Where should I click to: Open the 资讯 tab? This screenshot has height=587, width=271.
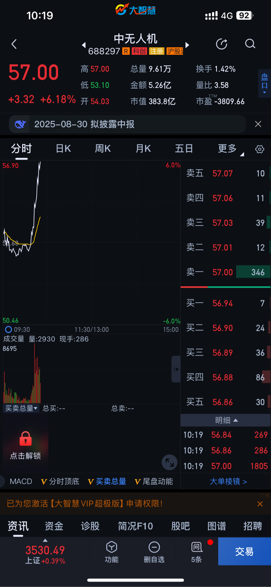click(x=18, y=526)
